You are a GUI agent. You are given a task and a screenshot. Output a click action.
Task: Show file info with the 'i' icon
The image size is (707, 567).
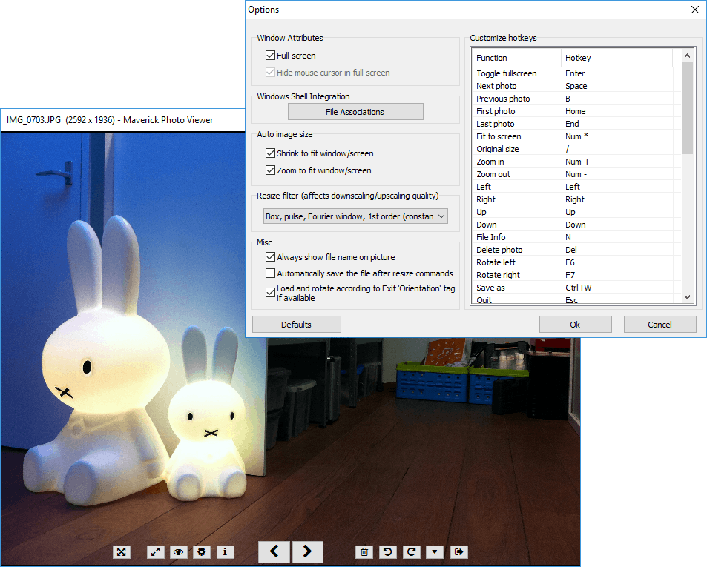tap(225, 551)
